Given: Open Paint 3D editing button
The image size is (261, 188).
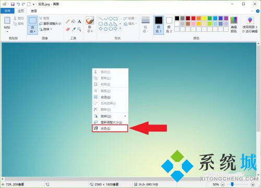Looking at the screenshot, I should pos(250,25).
